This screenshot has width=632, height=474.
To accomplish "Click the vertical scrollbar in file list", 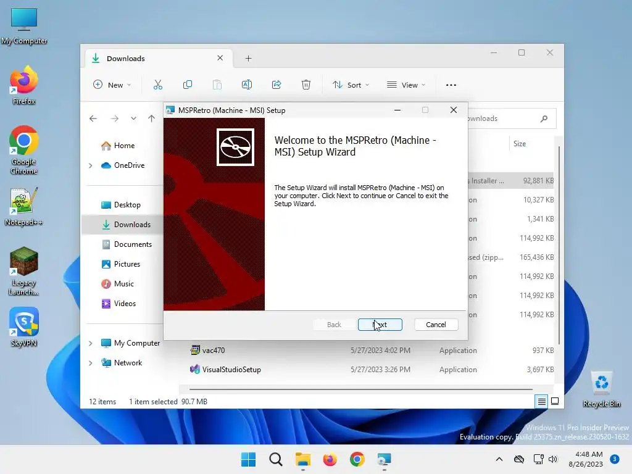I will tap(559, 245).
